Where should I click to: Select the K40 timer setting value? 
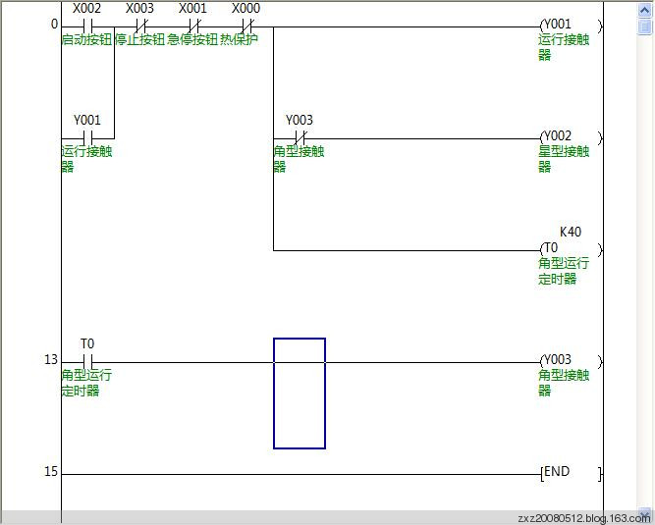pyautogui.click(x=570, y=233)
